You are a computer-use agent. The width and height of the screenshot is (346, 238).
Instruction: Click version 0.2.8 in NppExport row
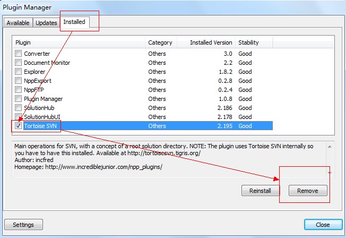(226, 81)
